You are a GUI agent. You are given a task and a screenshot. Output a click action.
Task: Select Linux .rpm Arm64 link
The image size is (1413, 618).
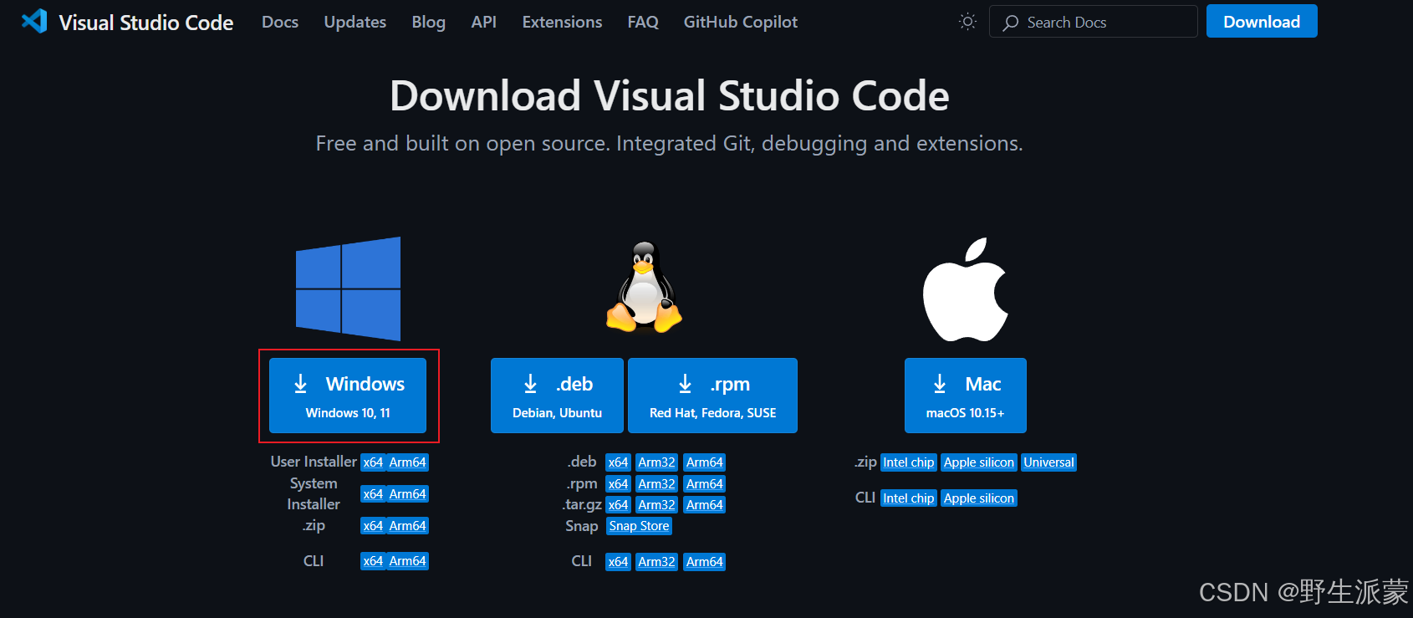705,484
